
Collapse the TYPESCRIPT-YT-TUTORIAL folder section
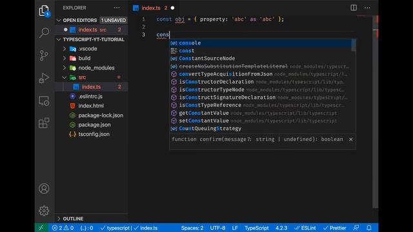(x=59, y=39)
